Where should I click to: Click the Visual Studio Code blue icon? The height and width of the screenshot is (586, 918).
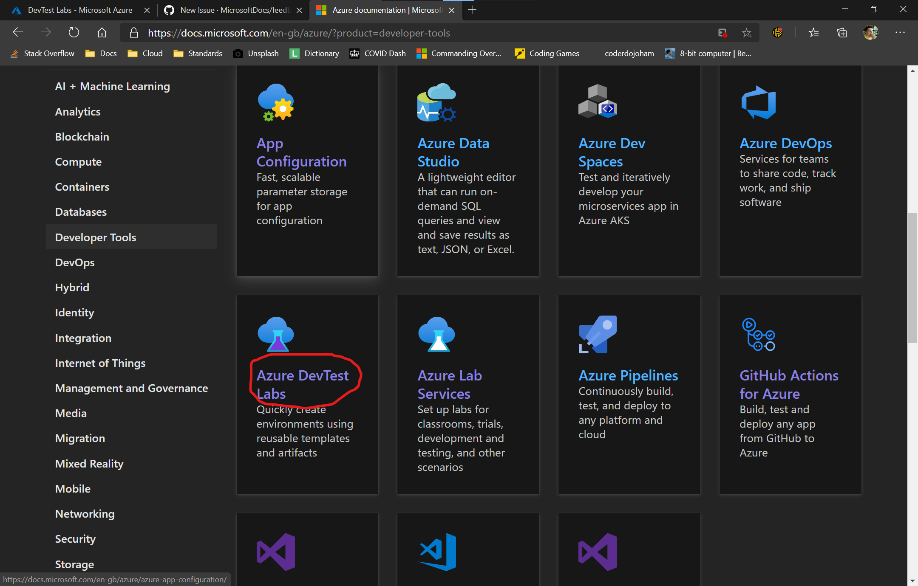point(438,552)
